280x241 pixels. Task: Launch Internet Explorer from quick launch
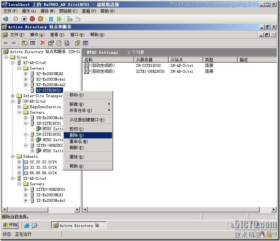pyautogui.click(x=27, y=226)
